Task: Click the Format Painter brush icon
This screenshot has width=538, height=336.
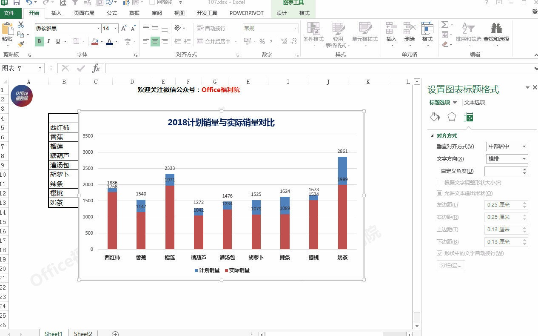Action: [21, 44]
